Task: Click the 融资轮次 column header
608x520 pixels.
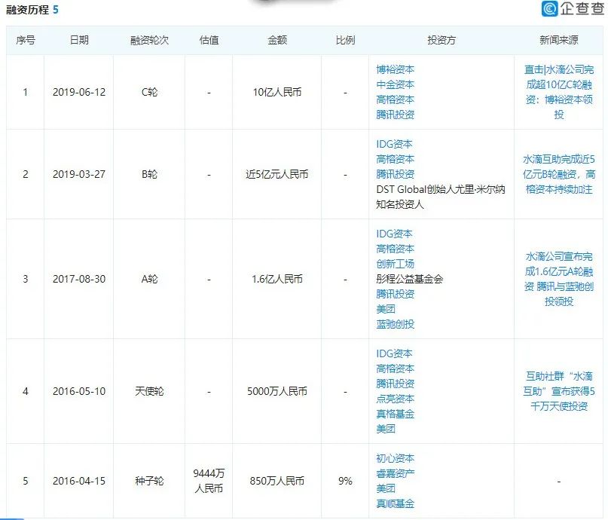Action: (149, 40)
